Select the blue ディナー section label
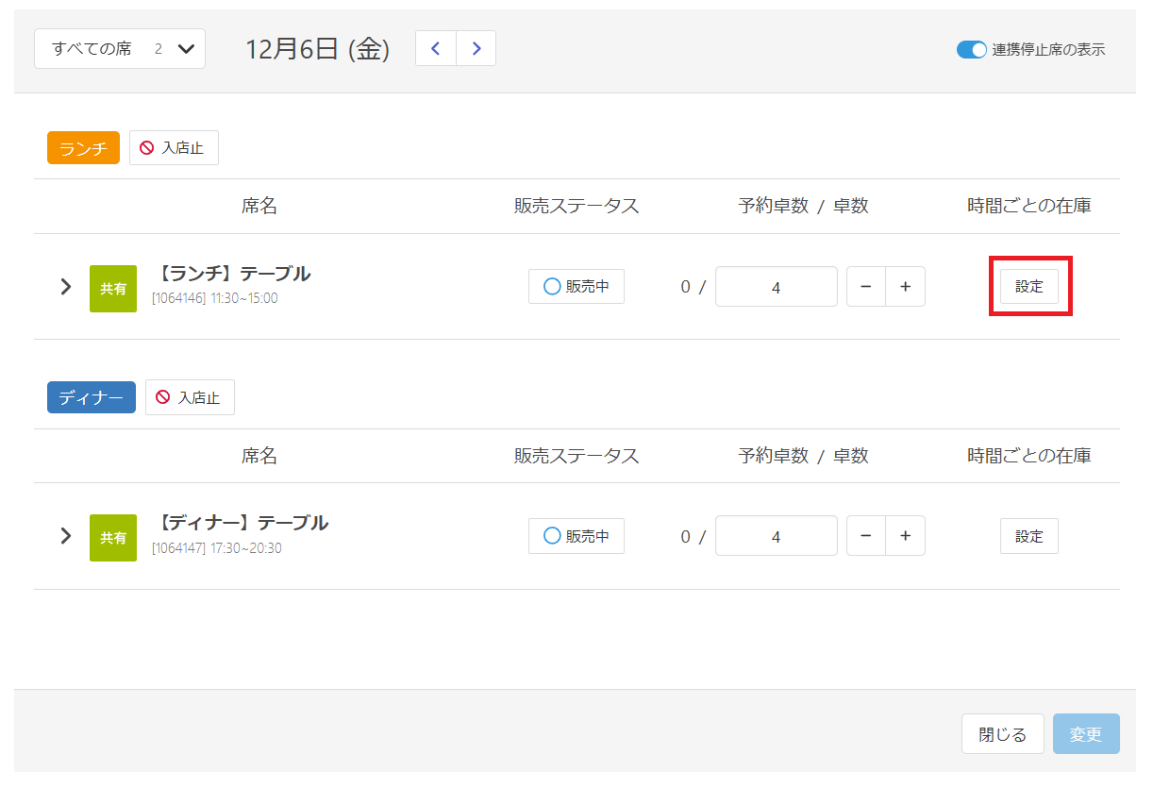 tap(91, 397)
